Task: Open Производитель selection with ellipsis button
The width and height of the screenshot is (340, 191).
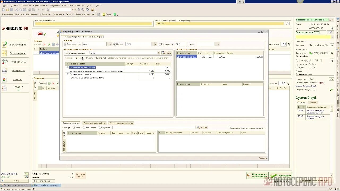Action: click(108, 44)
